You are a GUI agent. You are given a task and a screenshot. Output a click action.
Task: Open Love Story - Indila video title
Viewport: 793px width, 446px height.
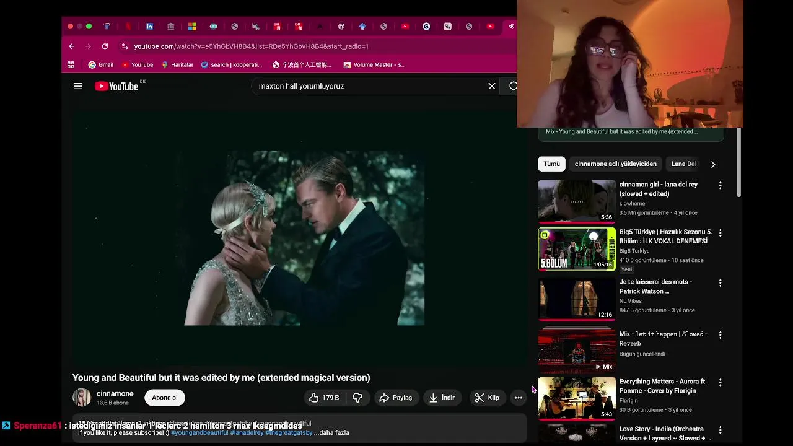tap(665, 434)
